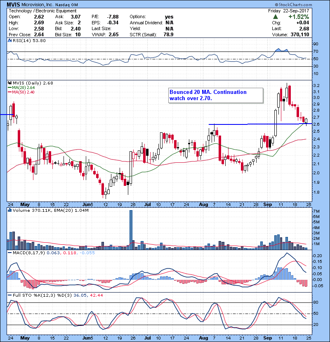This screenshot has height=342, width=330.
Task: Click the candlestick icon beside MVIS (Daily)
Action: click(9, 83)
